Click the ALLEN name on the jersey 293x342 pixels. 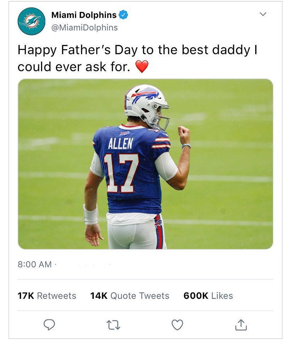click(x=120, y=143)
